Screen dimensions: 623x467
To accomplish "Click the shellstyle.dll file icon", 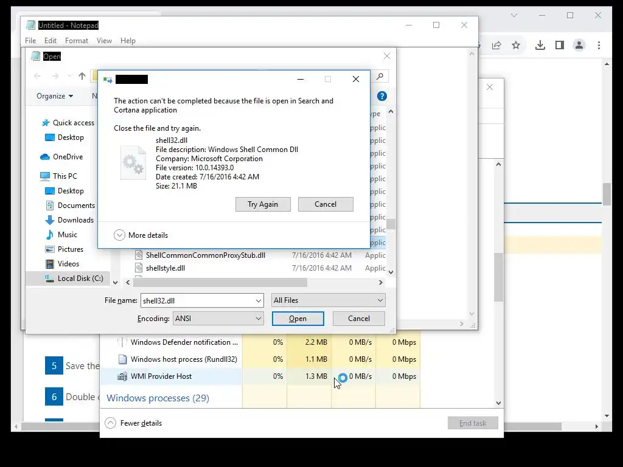I will 139,268.
